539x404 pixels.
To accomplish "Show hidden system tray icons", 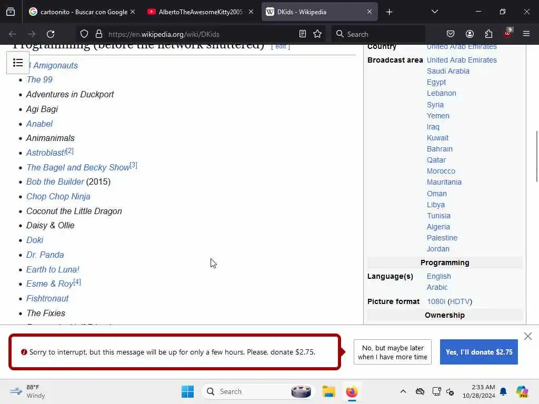I will (403, 391).
